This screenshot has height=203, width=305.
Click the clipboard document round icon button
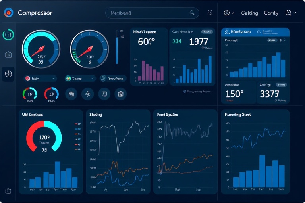(x=120, y=94)
